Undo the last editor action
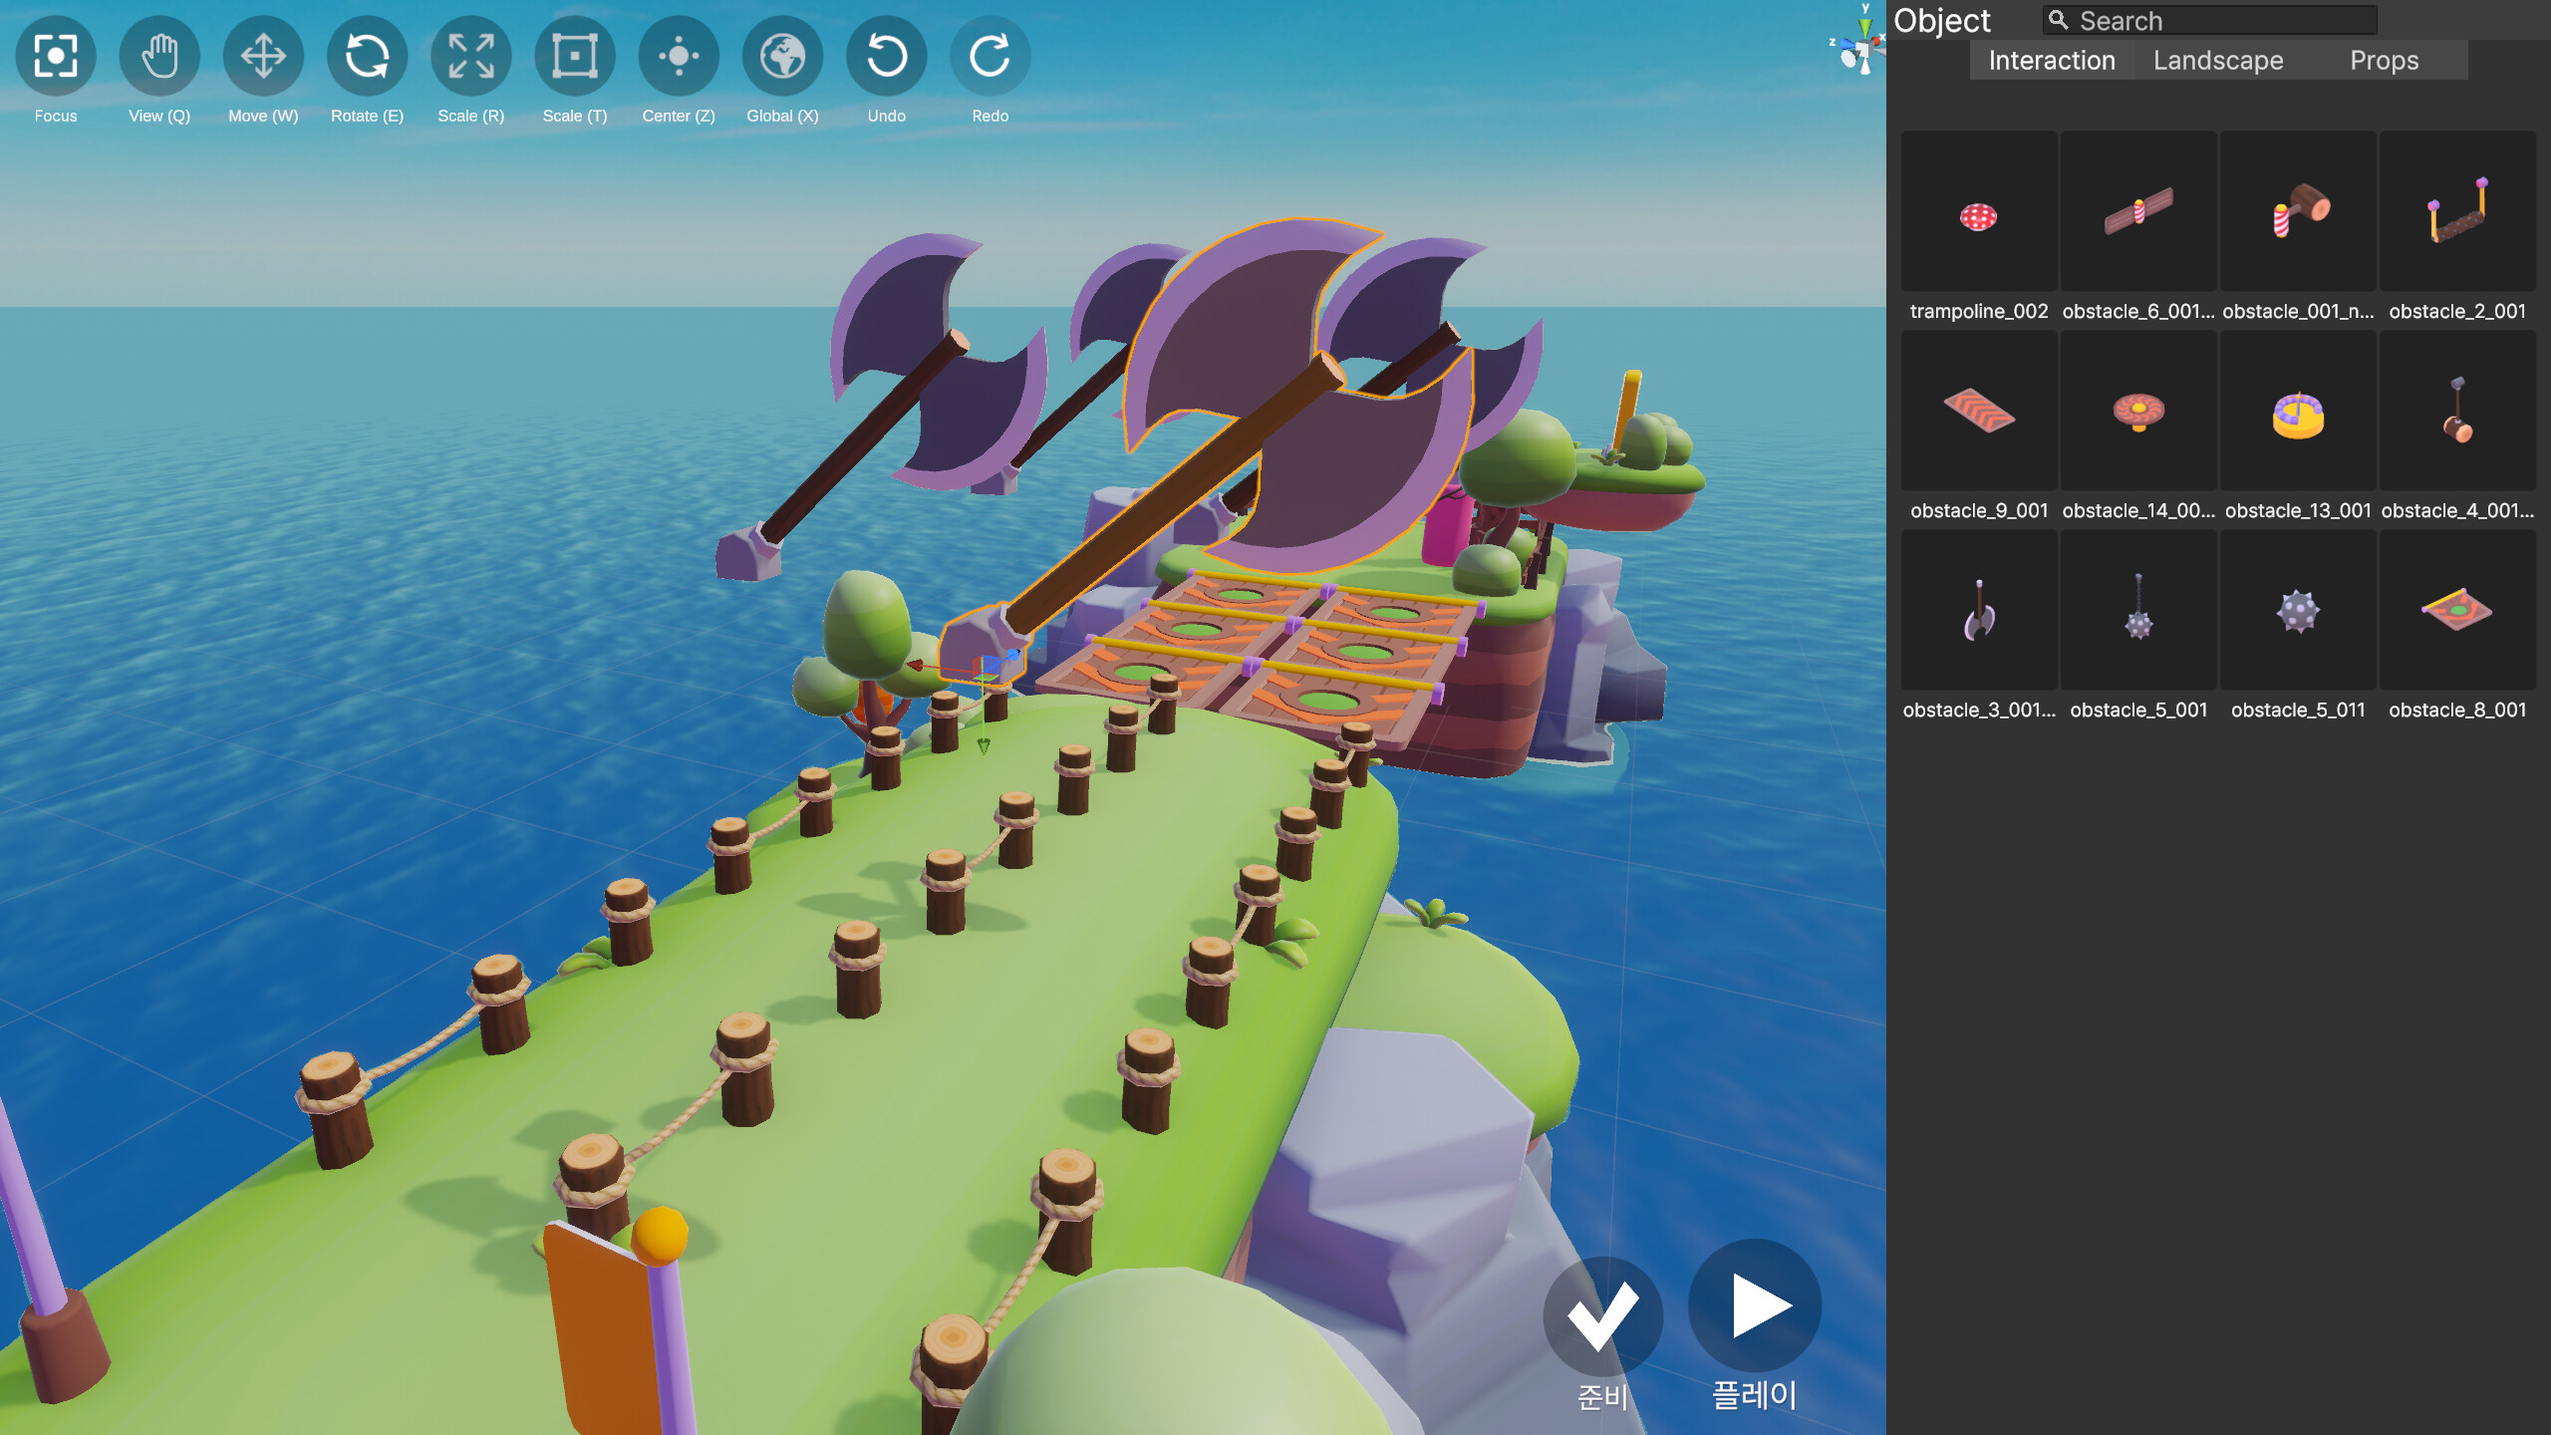 point(885,57)
